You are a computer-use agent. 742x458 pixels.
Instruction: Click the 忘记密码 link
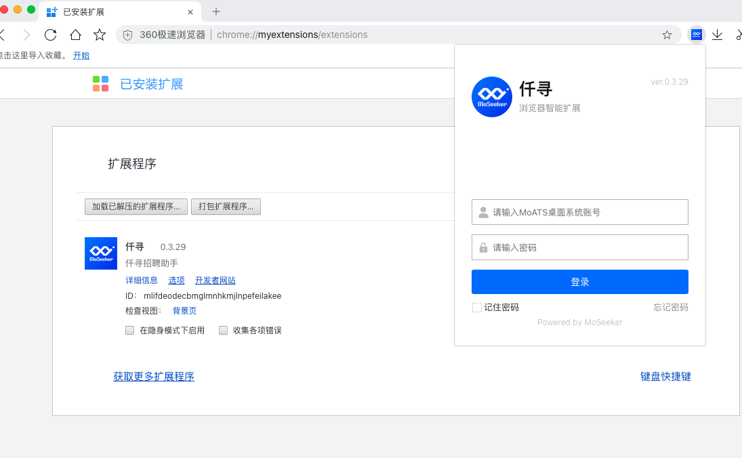click(671, 308)
